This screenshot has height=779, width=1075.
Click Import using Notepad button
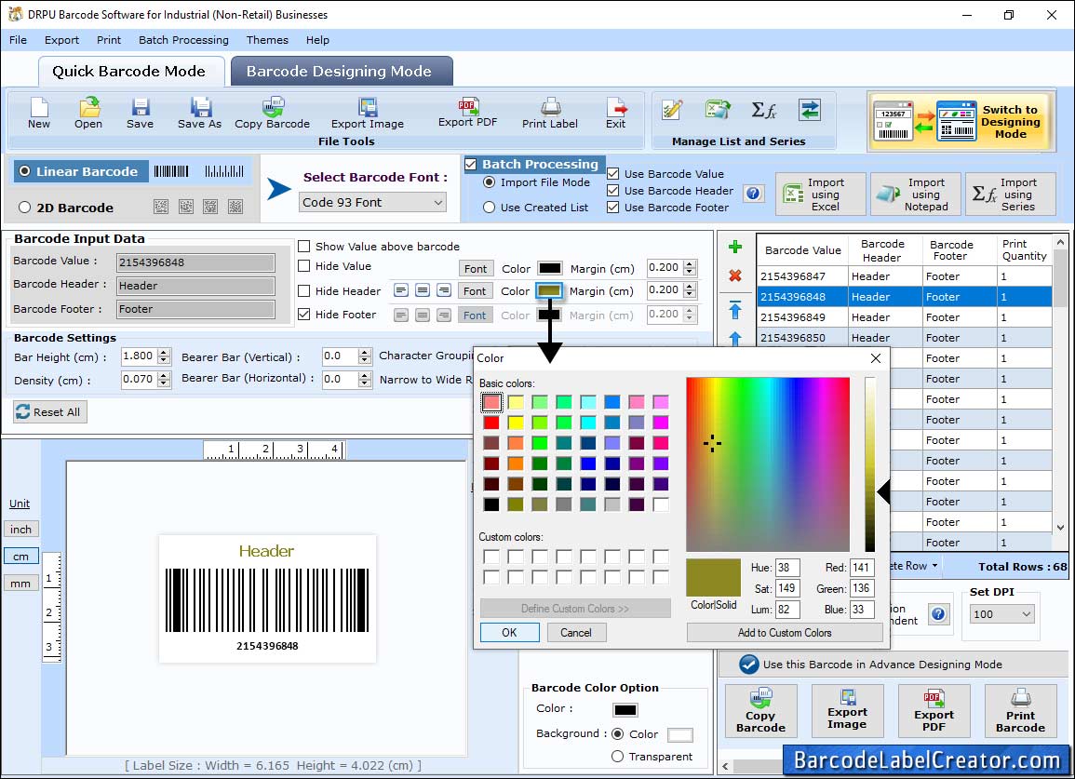click(x=916, y=195)
